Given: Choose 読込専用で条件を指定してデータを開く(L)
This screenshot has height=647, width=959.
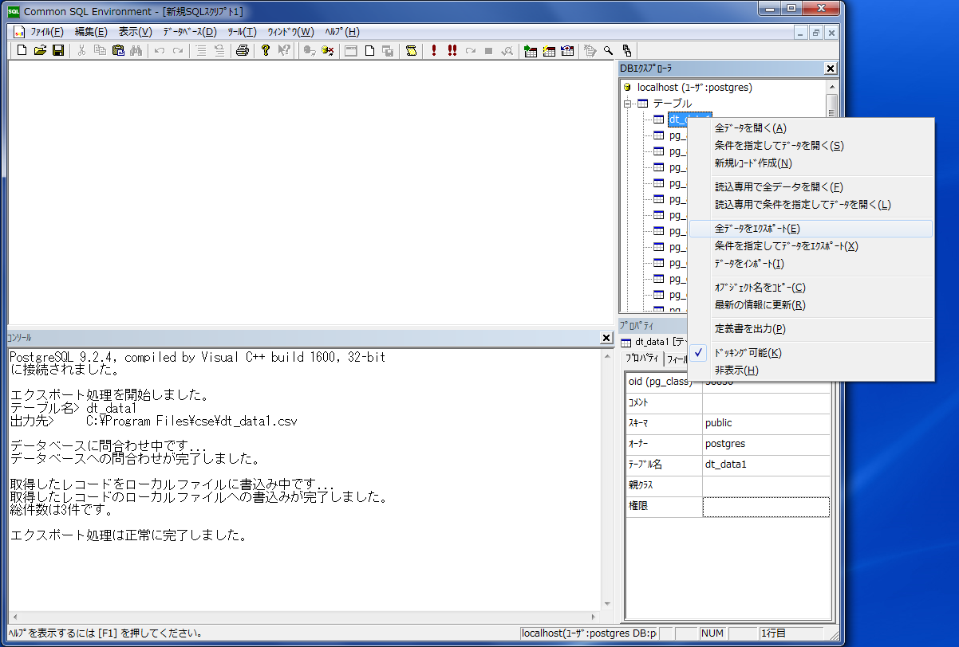Looking at the screenshot, I should 811,205.
